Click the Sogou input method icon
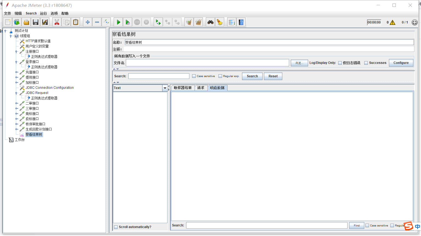This screenshot has width=421, height=236. point(408,226)
